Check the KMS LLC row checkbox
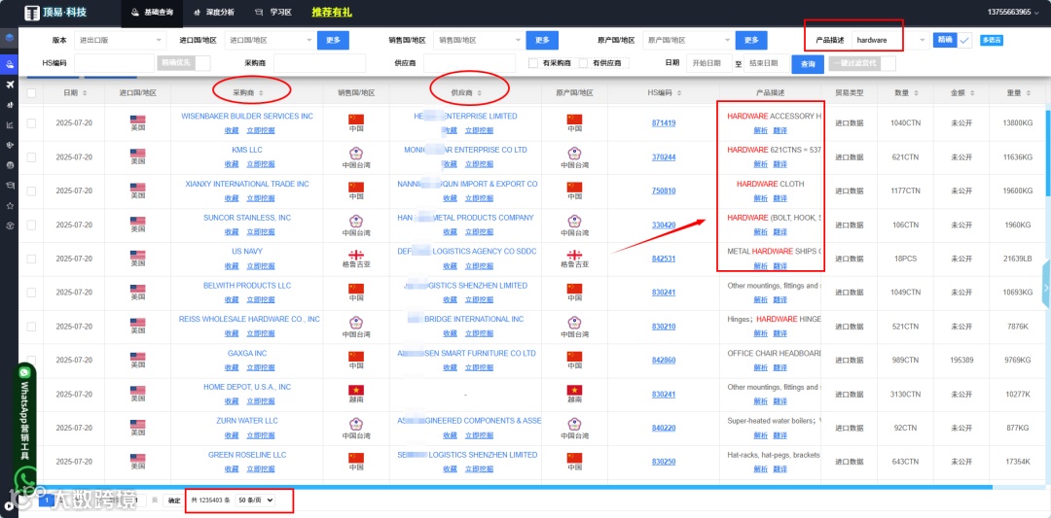 (31, 156)
